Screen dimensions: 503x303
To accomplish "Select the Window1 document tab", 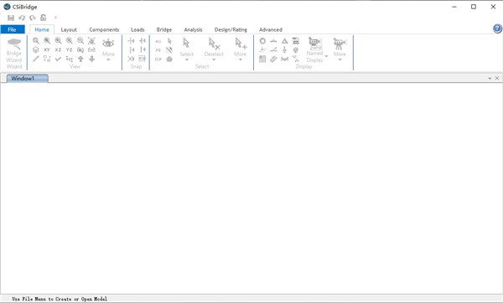I will click(28, 79).
